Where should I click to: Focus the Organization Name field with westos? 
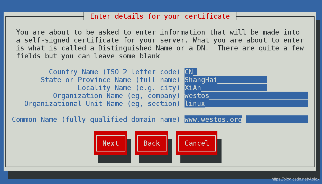coord(246,95)
